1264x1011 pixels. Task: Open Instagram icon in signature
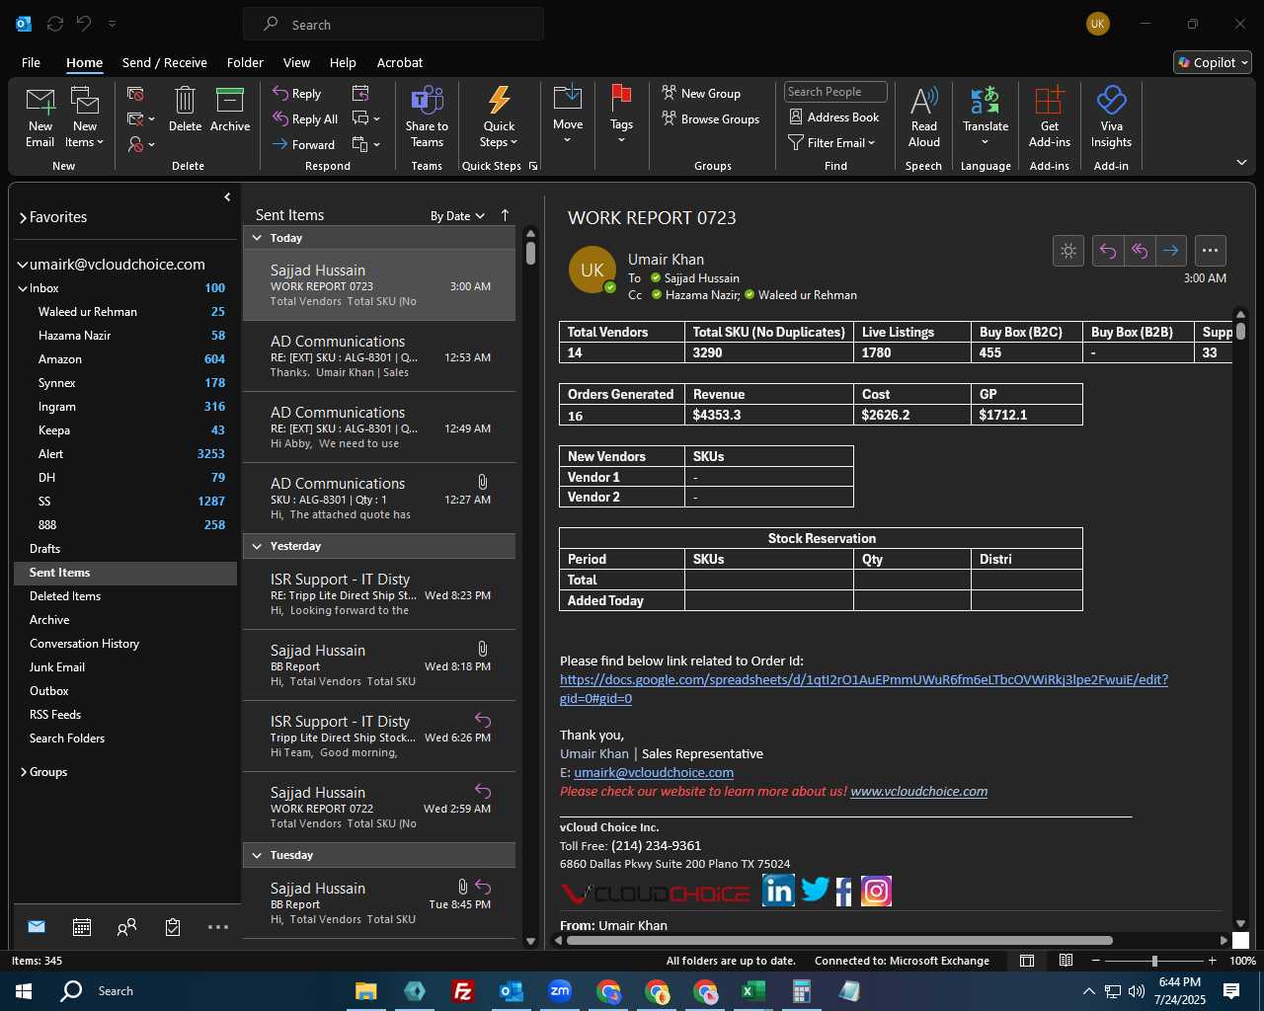[876, 891]
